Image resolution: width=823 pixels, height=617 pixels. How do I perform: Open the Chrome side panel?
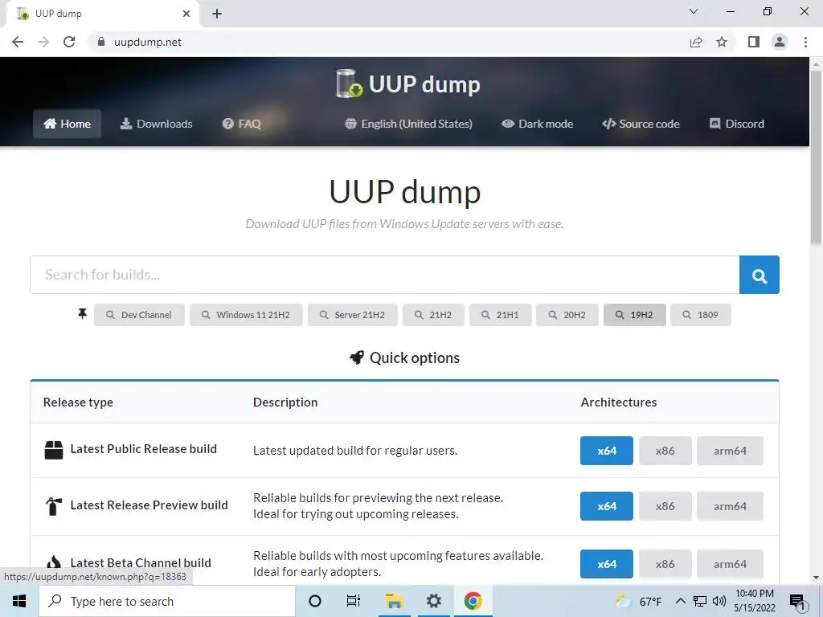pyautogui.click(x=754, y=42)
